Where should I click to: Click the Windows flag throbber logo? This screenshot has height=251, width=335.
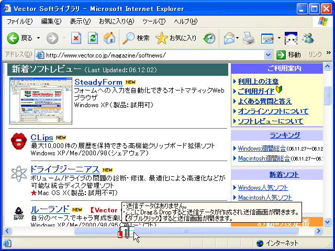coord(323,21)
